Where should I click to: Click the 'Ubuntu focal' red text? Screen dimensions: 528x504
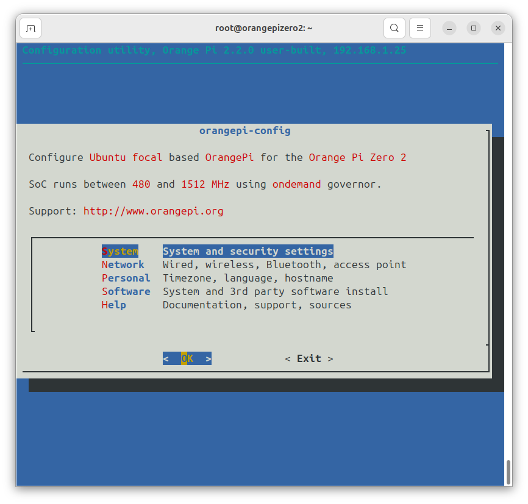coord(126,158)
